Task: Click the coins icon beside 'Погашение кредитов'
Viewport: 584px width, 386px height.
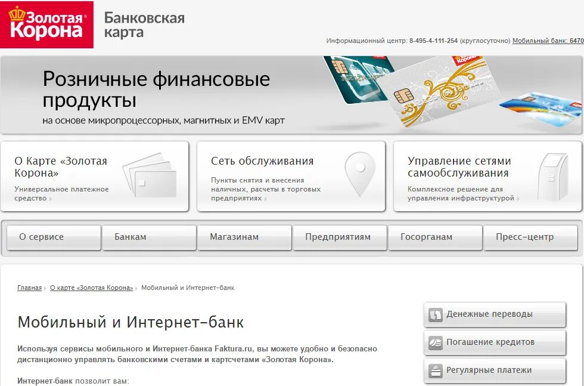Action: [436, 342]
